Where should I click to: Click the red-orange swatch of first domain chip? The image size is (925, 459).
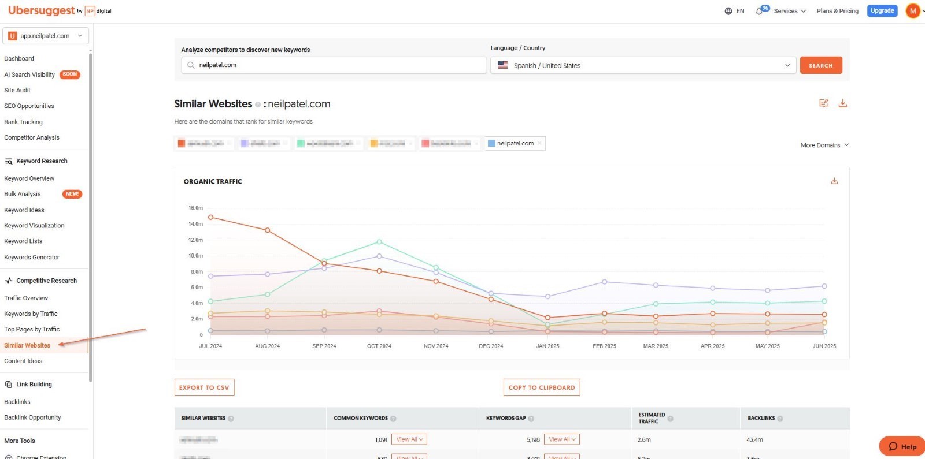pyautogui.click(x=182, y=144)
